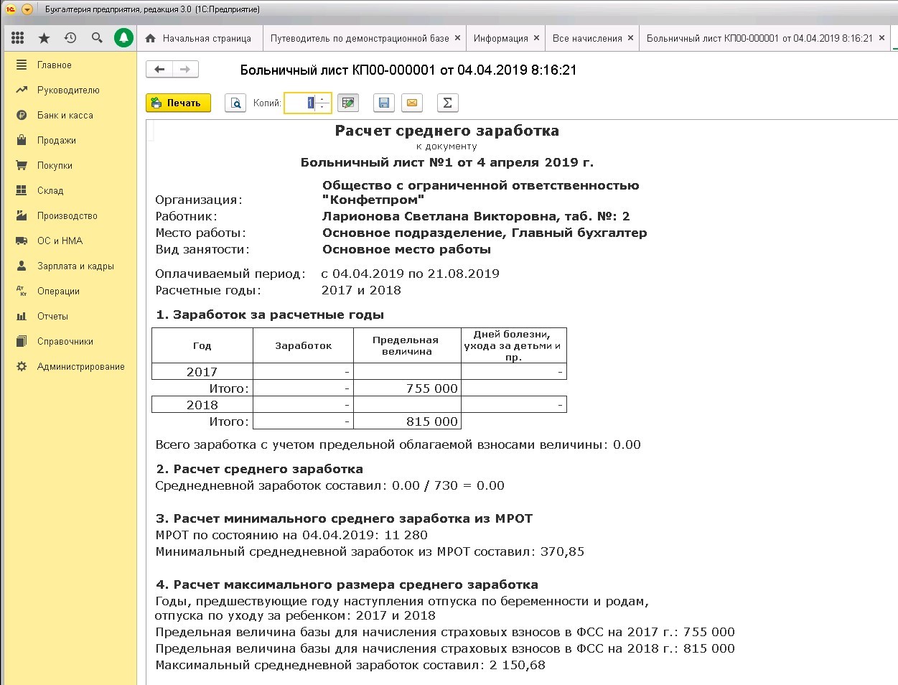Click the home icon of Начальная страница
This screenshot has width=898, height=685.
pos(151,39)
